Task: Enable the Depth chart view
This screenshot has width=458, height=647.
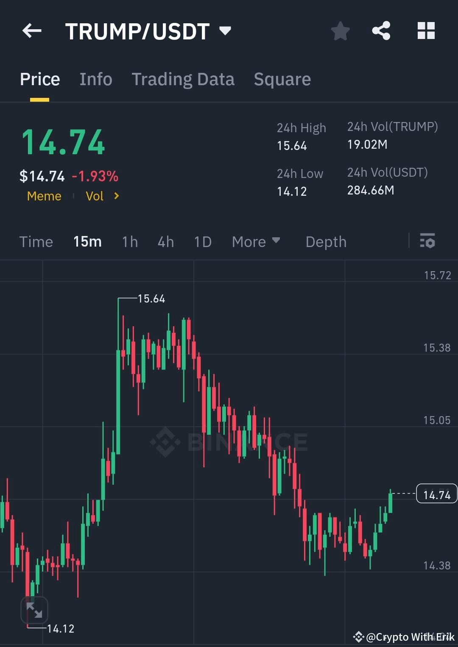Action: pyautogui.click(x=326, y=242)
